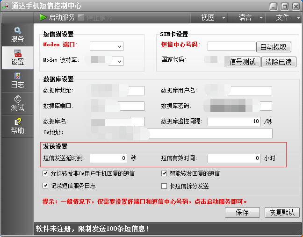This screenshot has height=237, width=303.
Task: Click the app icon in title bar
Action: [5, 7]
